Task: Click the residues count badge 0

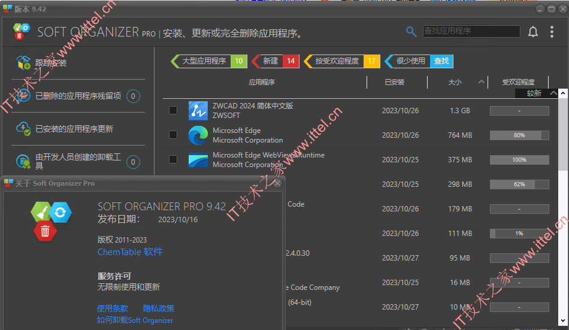Action: [133, 96]
